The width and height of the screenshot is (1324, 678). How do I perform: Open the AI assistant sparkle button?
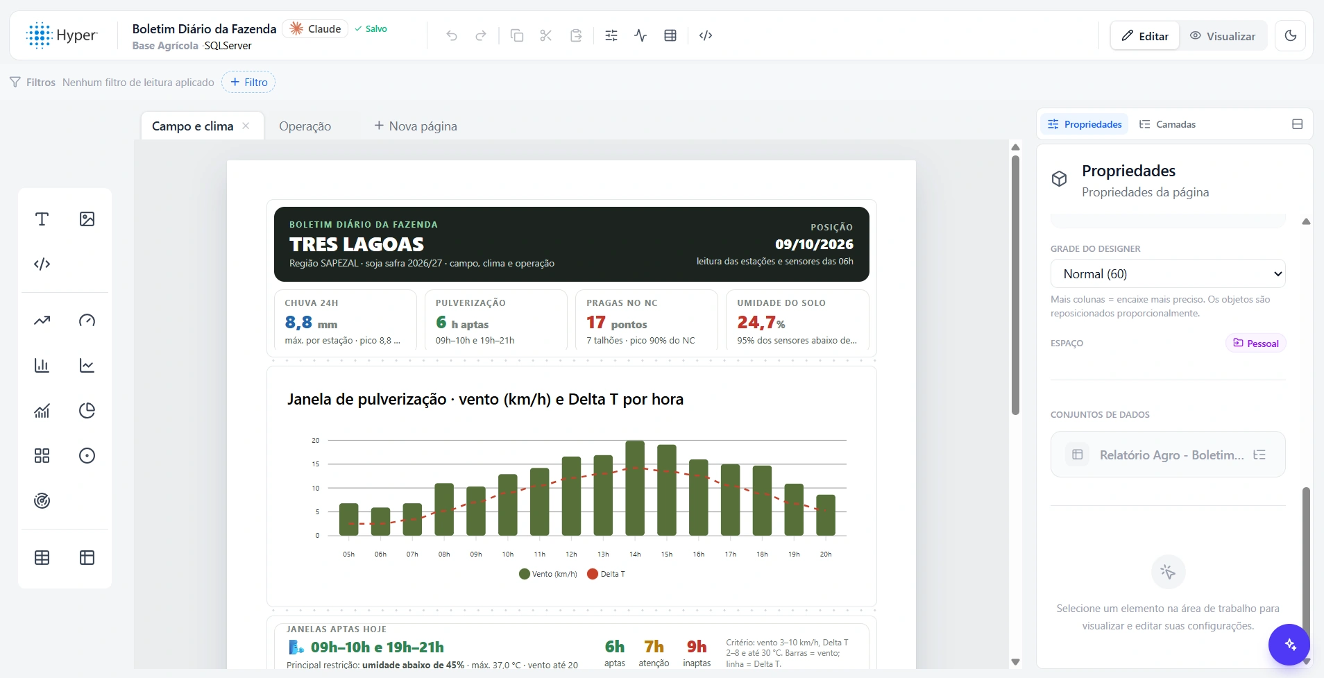[x=1289, y=645]
